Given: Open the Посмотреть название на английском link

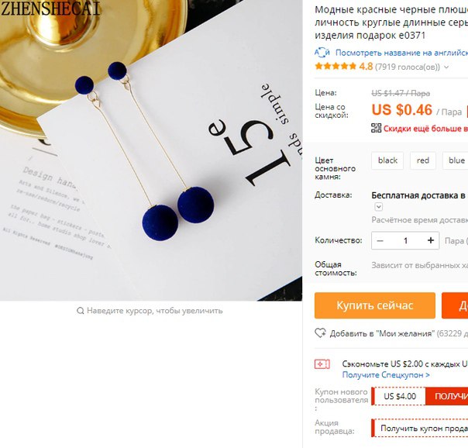Looking at the screenshot, I should (x=401, y=53).
